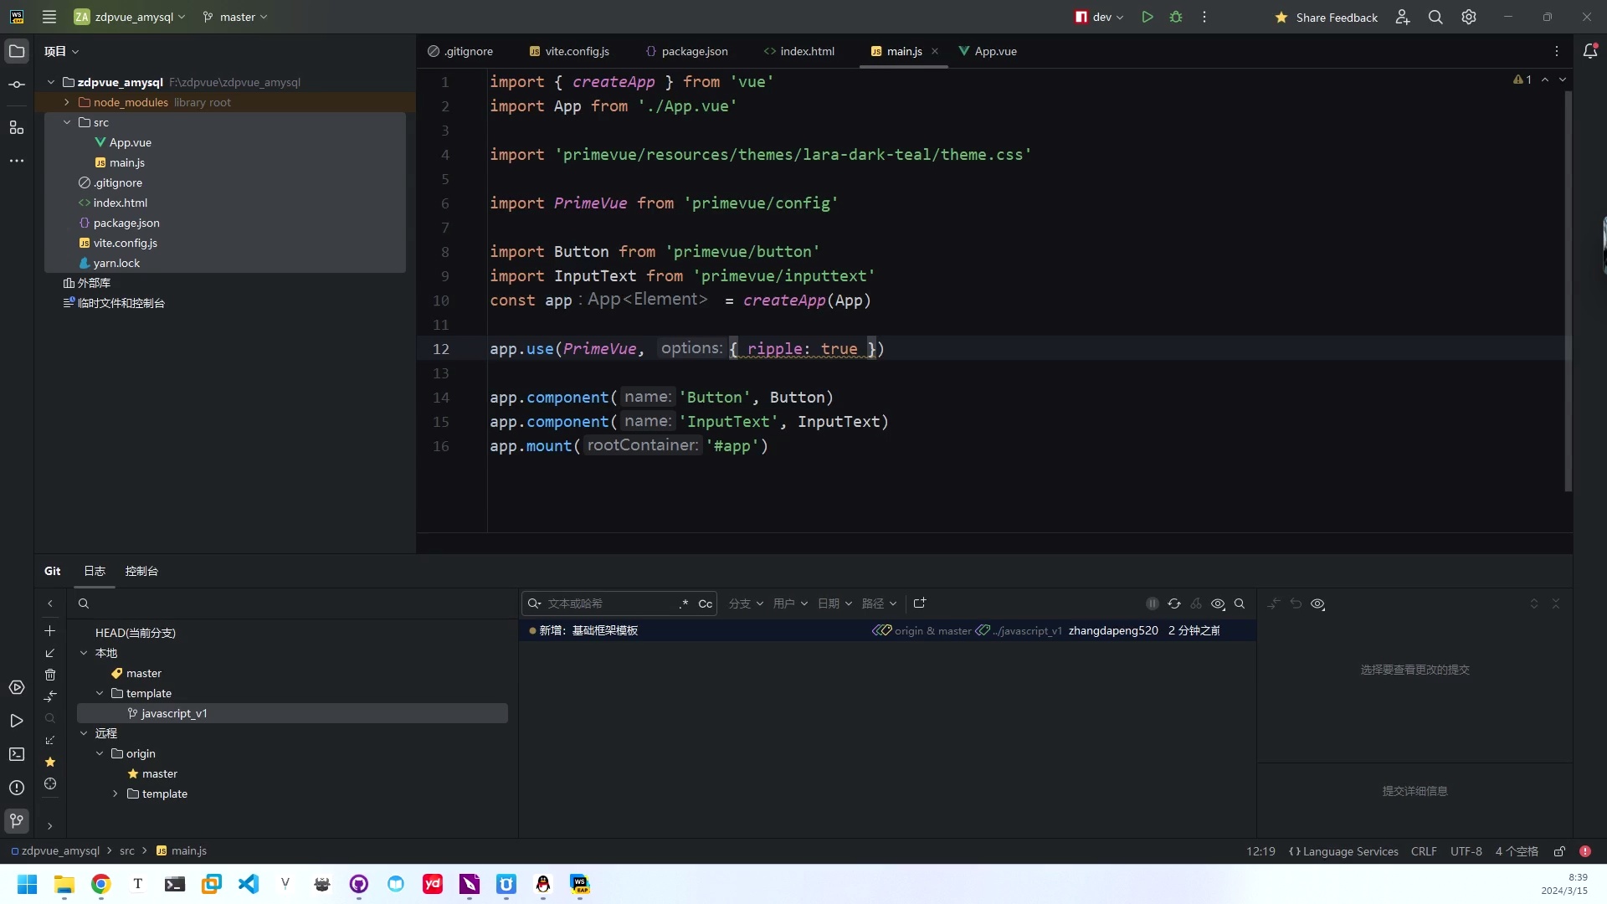Run the dev configuration with green play icon
Image resolution: width=1607 pixels, height=904 pixels.
click(x=1147, y=17)
